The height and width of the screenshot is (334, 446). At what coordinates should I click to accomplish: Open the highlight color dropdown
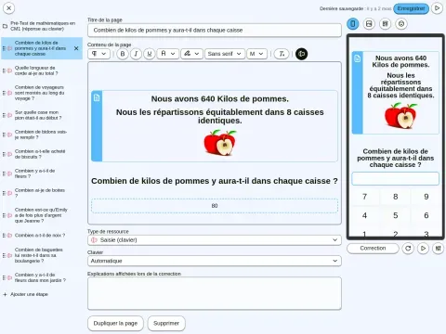pyautogui.click(x=191, y=54)
